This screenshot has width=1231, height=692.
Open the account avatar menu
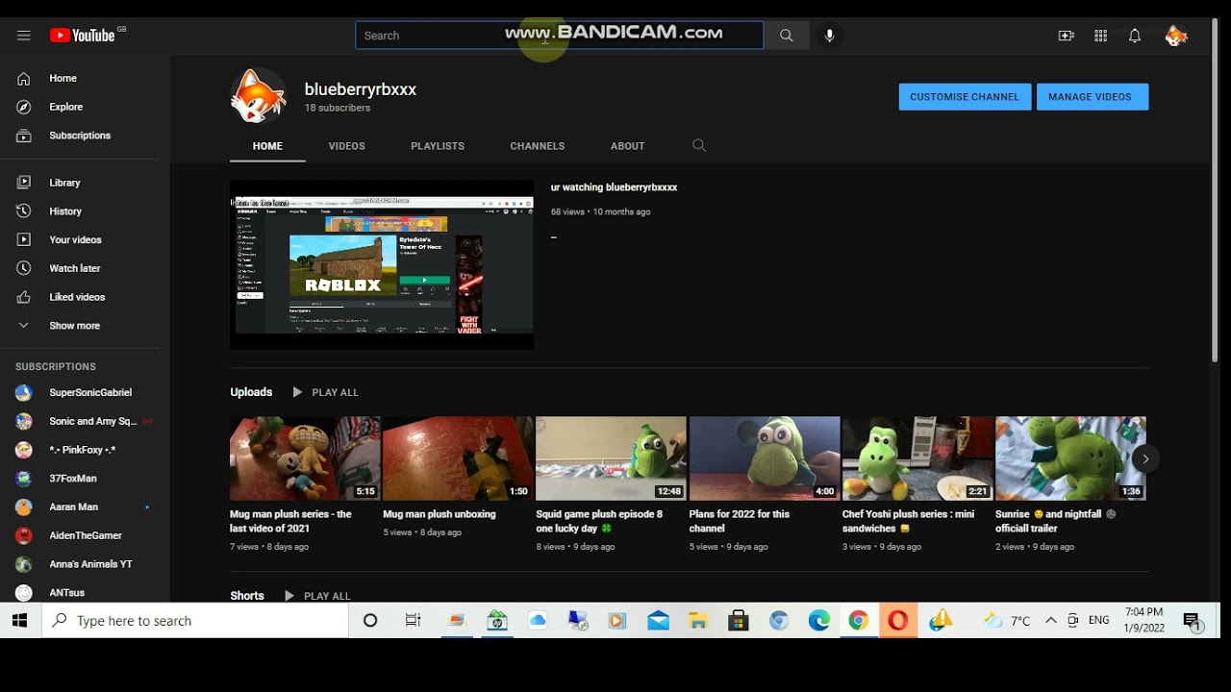(x=1175, y=36)
